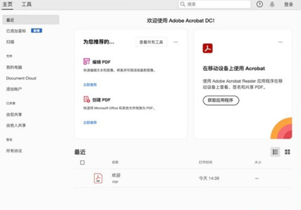Open more options in mobile Acrobat card
This screenshot has height=210, width=301.
click(280, 42)
